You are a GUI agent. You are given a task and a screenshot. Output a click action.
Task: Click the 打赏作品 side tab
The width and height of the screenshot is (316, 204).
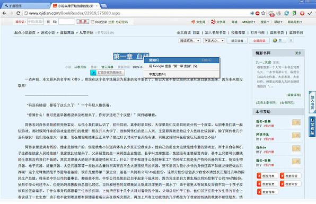pyautogui.click(x=312, y=127)
